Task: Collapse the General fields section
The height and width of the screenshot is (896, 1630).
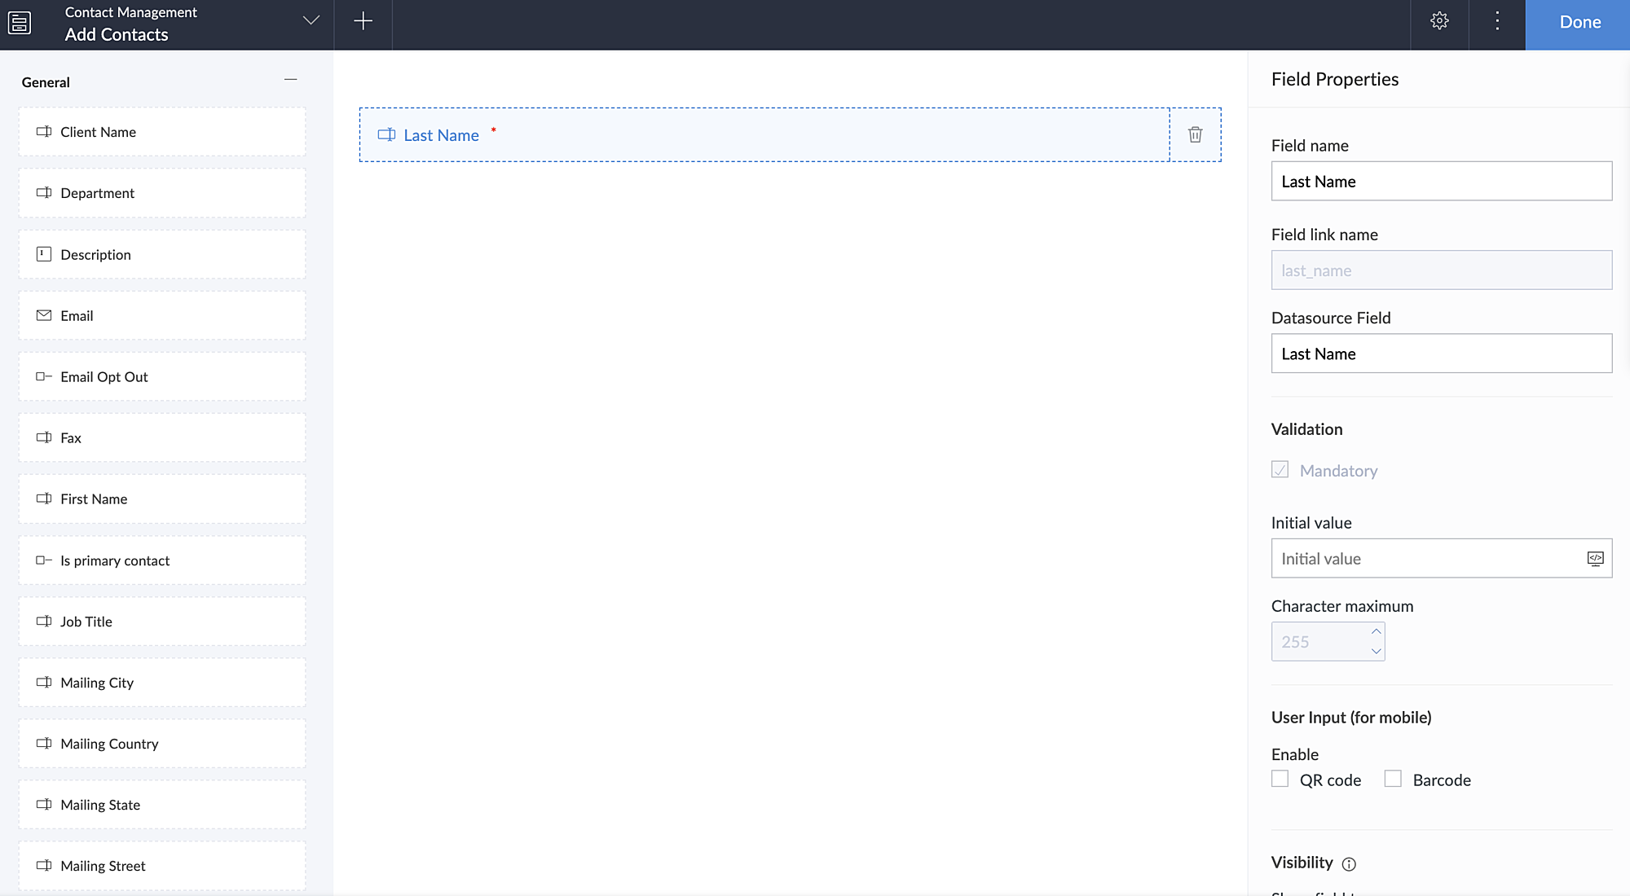Action: click(291, 80)
